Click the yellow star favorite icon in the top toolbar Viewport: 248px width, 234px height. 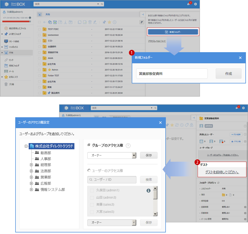(109, 22)
